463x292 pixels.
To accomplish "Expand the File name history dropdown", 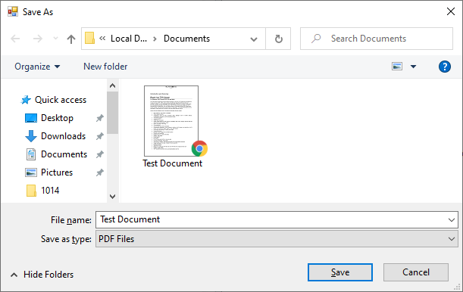I will tap(451, 220).
